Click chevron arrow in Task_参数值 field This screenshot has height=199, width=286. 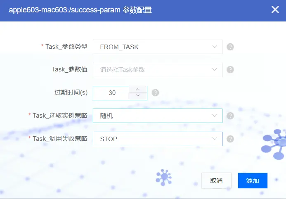(215, 69)
